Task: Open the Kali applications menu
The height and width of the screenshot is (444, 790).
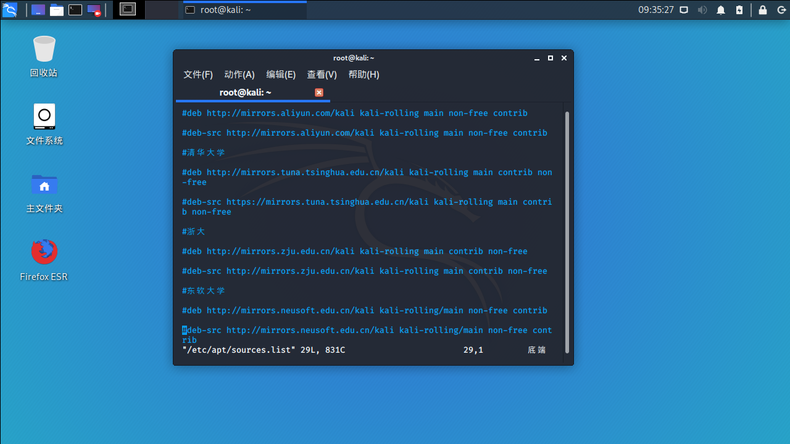Action: coord(10,9)
